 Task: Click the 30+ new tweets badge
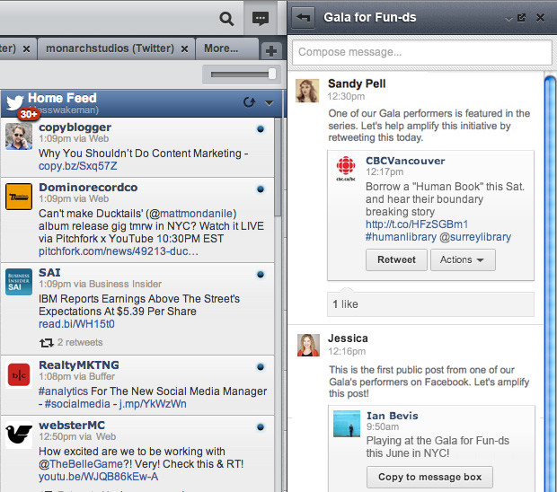point(29,114)
